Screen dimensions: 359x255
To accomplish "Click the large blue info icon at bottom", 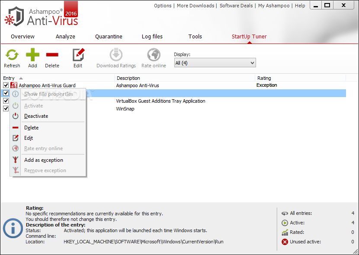I will tap(13, 228).
